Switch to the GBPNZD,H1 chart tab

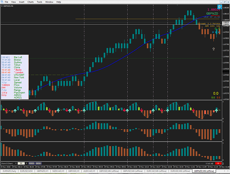click(x=43, y=171)
